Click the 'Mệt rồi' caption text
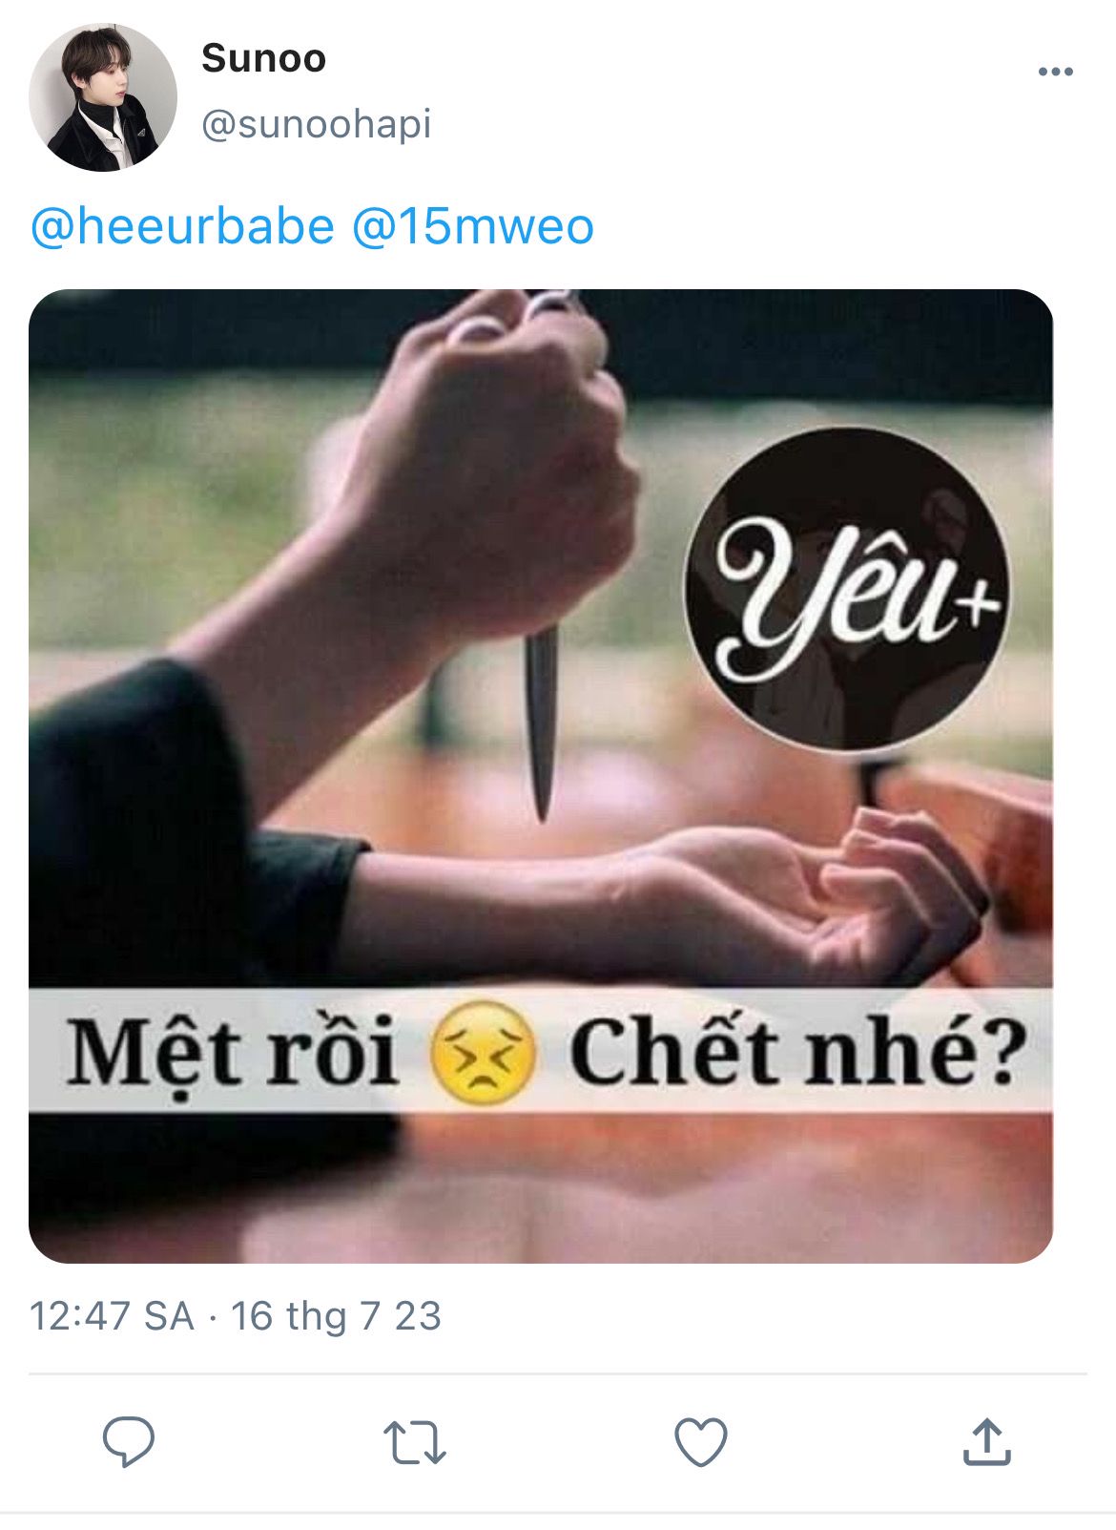The height and width of the screenshot is (1530, 1116). tap(232, 1053)
